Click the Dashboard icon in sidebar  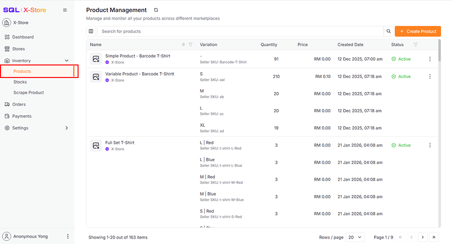coord(7,37)
